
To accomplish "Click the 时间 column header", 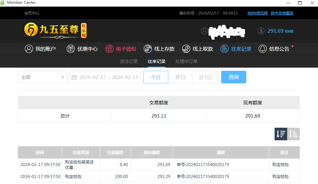I will [40, 152].
